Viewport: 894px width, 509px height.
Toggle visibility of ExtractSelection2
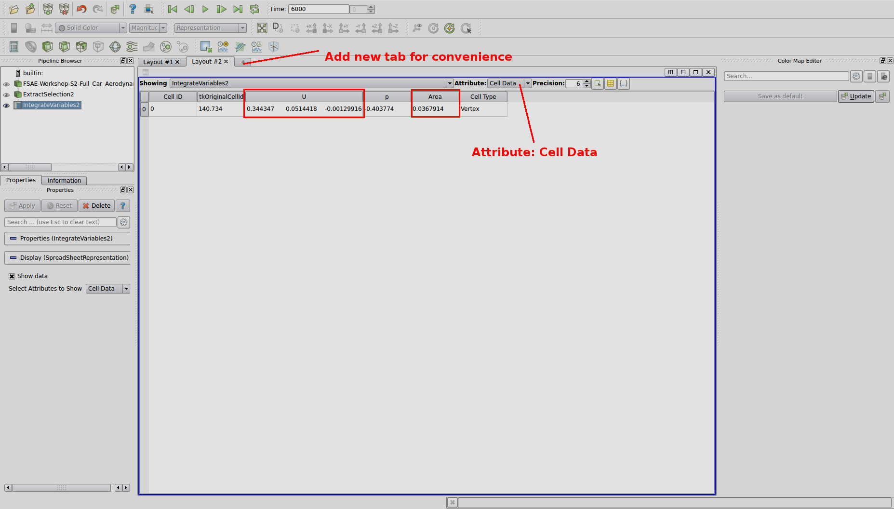[x=6, y=94]
